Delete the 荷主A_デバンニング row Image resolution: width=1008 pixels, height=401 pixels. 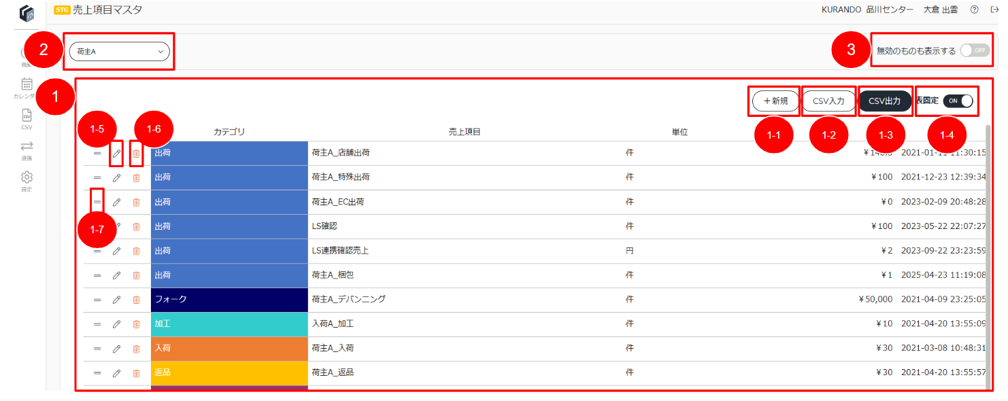tap(136, 300)
